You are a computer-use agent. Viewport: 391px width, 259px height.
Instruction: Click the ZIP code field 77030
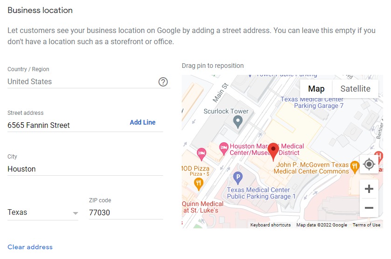coord(126,213)
